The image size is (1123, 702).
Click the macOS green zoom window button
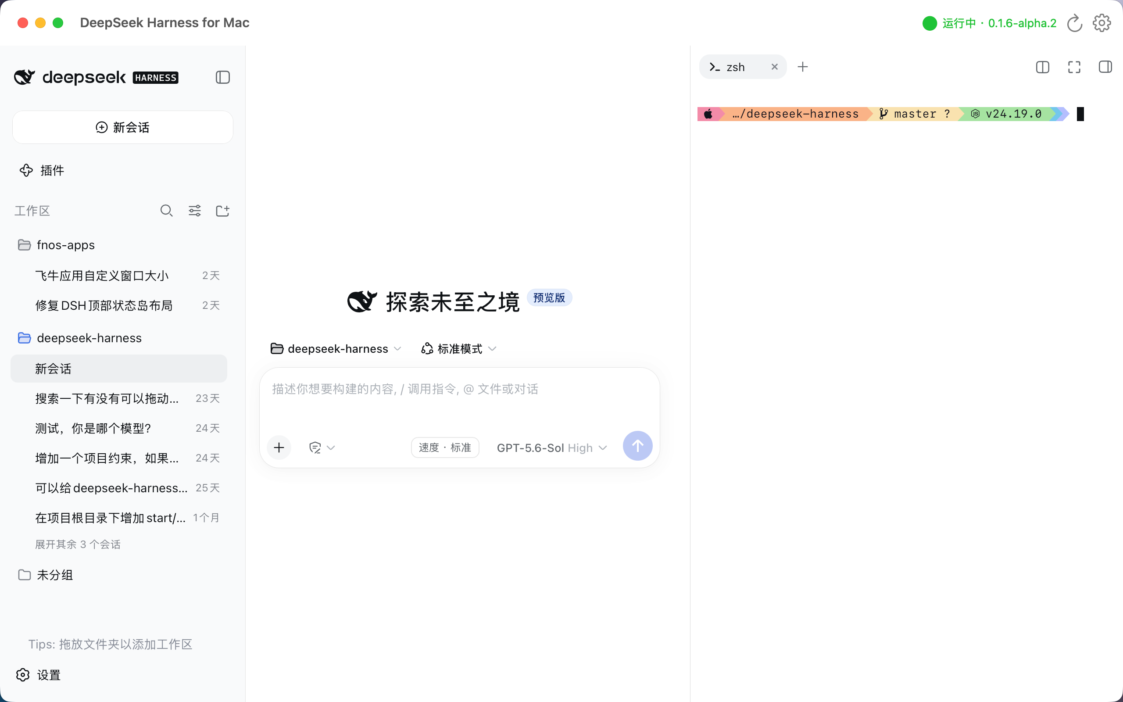click(58, 23)
